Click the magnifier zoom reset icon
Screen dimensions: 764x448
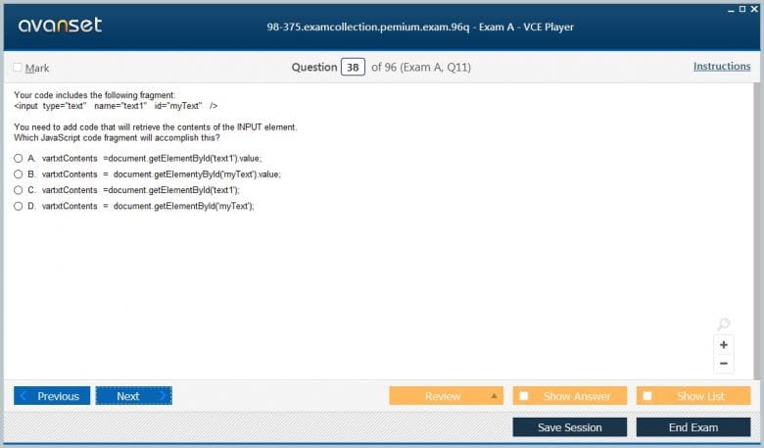723,324
